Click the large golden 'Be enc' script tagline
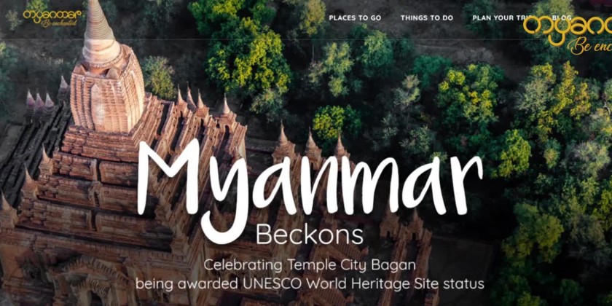Image resolution: width=612 pixels, height=306 pixels. tap(590, 47)
